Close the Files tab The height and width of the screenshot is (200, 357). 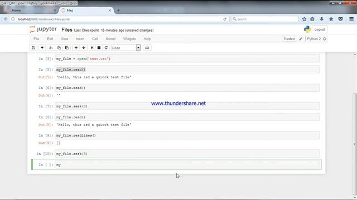[x=109, y=11]
